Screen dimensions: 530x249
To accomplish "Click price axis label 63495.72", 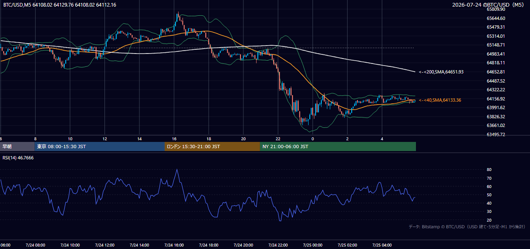I will [x=496, y=134].
